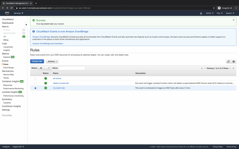This screenshot has height=149, width=239.
Task: Click the OK alarms count badge
Action: [x=24, y=37]
